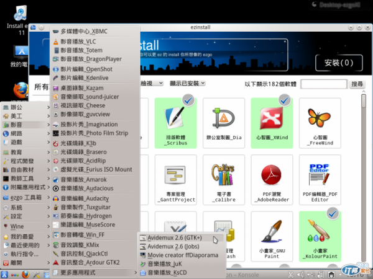
Task: Select 節奏編曲_Hydrogen entry
Action: click(x=95, y=216)
